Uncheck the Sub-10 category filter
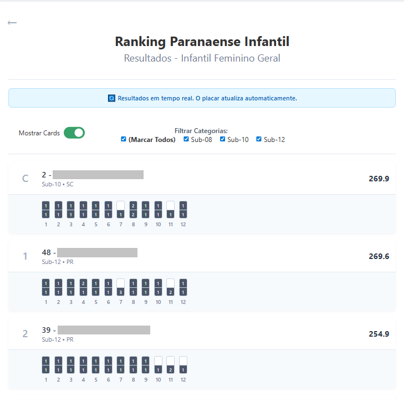 click(x=223, y=139)
